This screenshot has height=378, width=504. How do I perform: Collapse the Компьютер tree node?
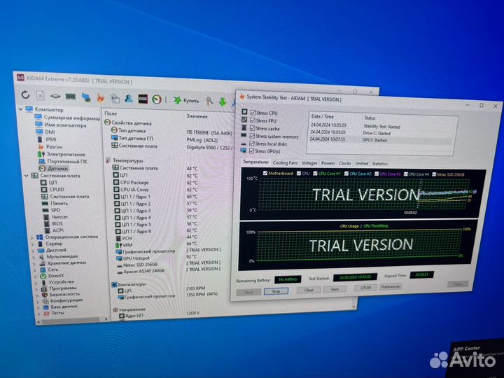(20, 110)
